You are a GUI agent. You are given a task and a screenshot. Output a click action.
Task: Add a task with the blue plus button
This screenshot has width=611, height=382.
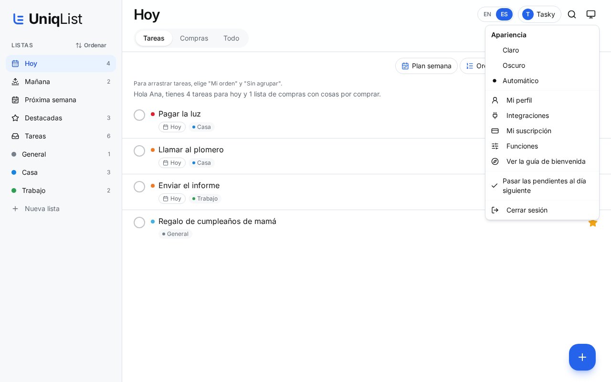coord(582,357)
